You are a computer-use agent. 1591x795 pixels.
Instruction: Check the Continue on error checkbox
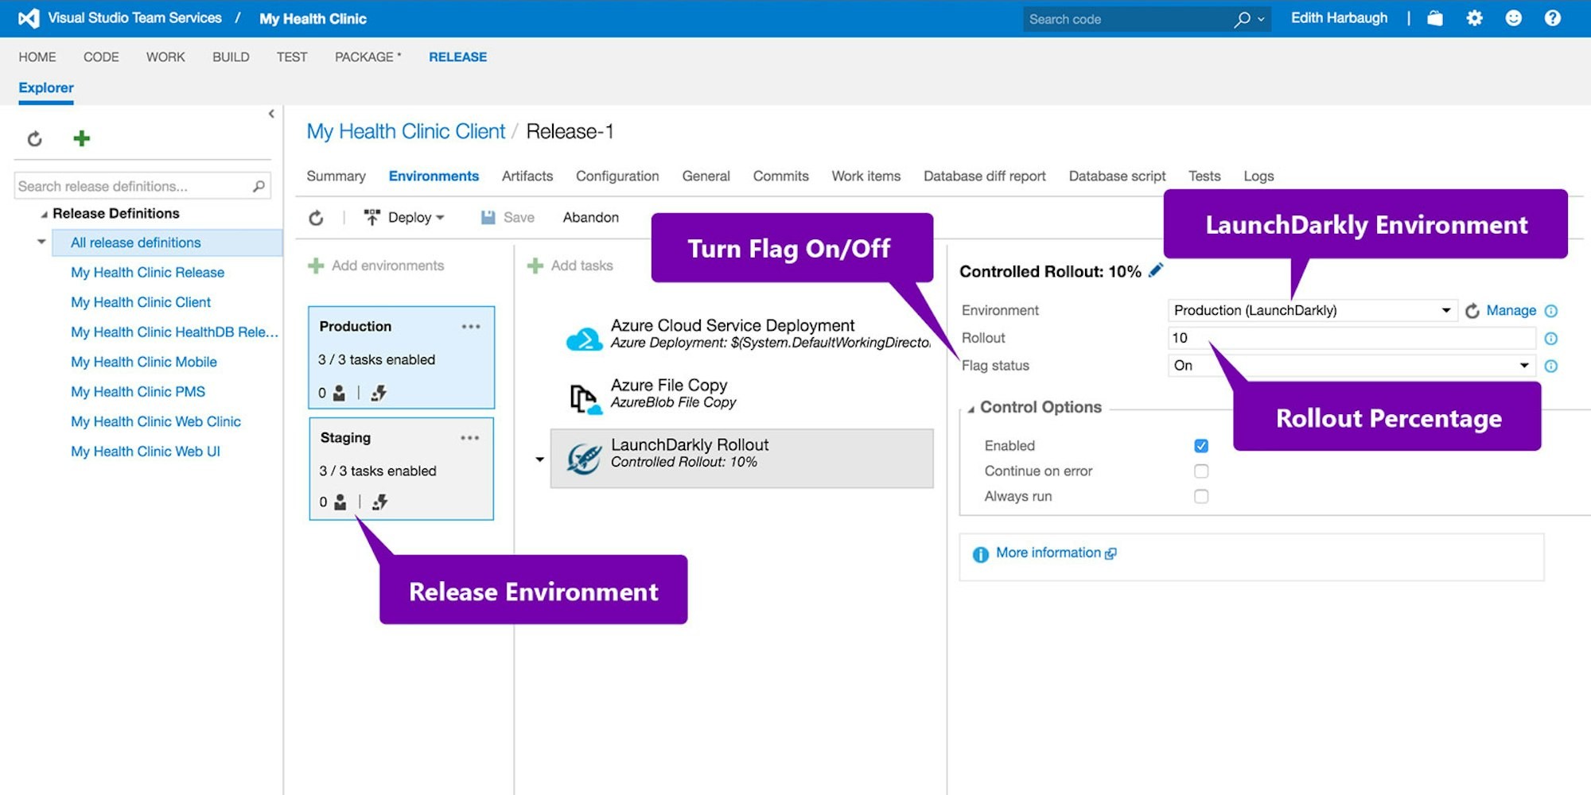(x=1201, y=471)
